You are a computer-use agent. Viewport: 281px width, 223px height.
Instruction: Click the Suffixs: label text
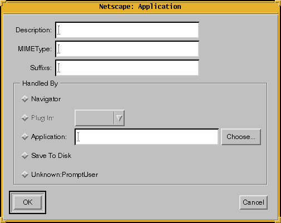tap(41, 68)
